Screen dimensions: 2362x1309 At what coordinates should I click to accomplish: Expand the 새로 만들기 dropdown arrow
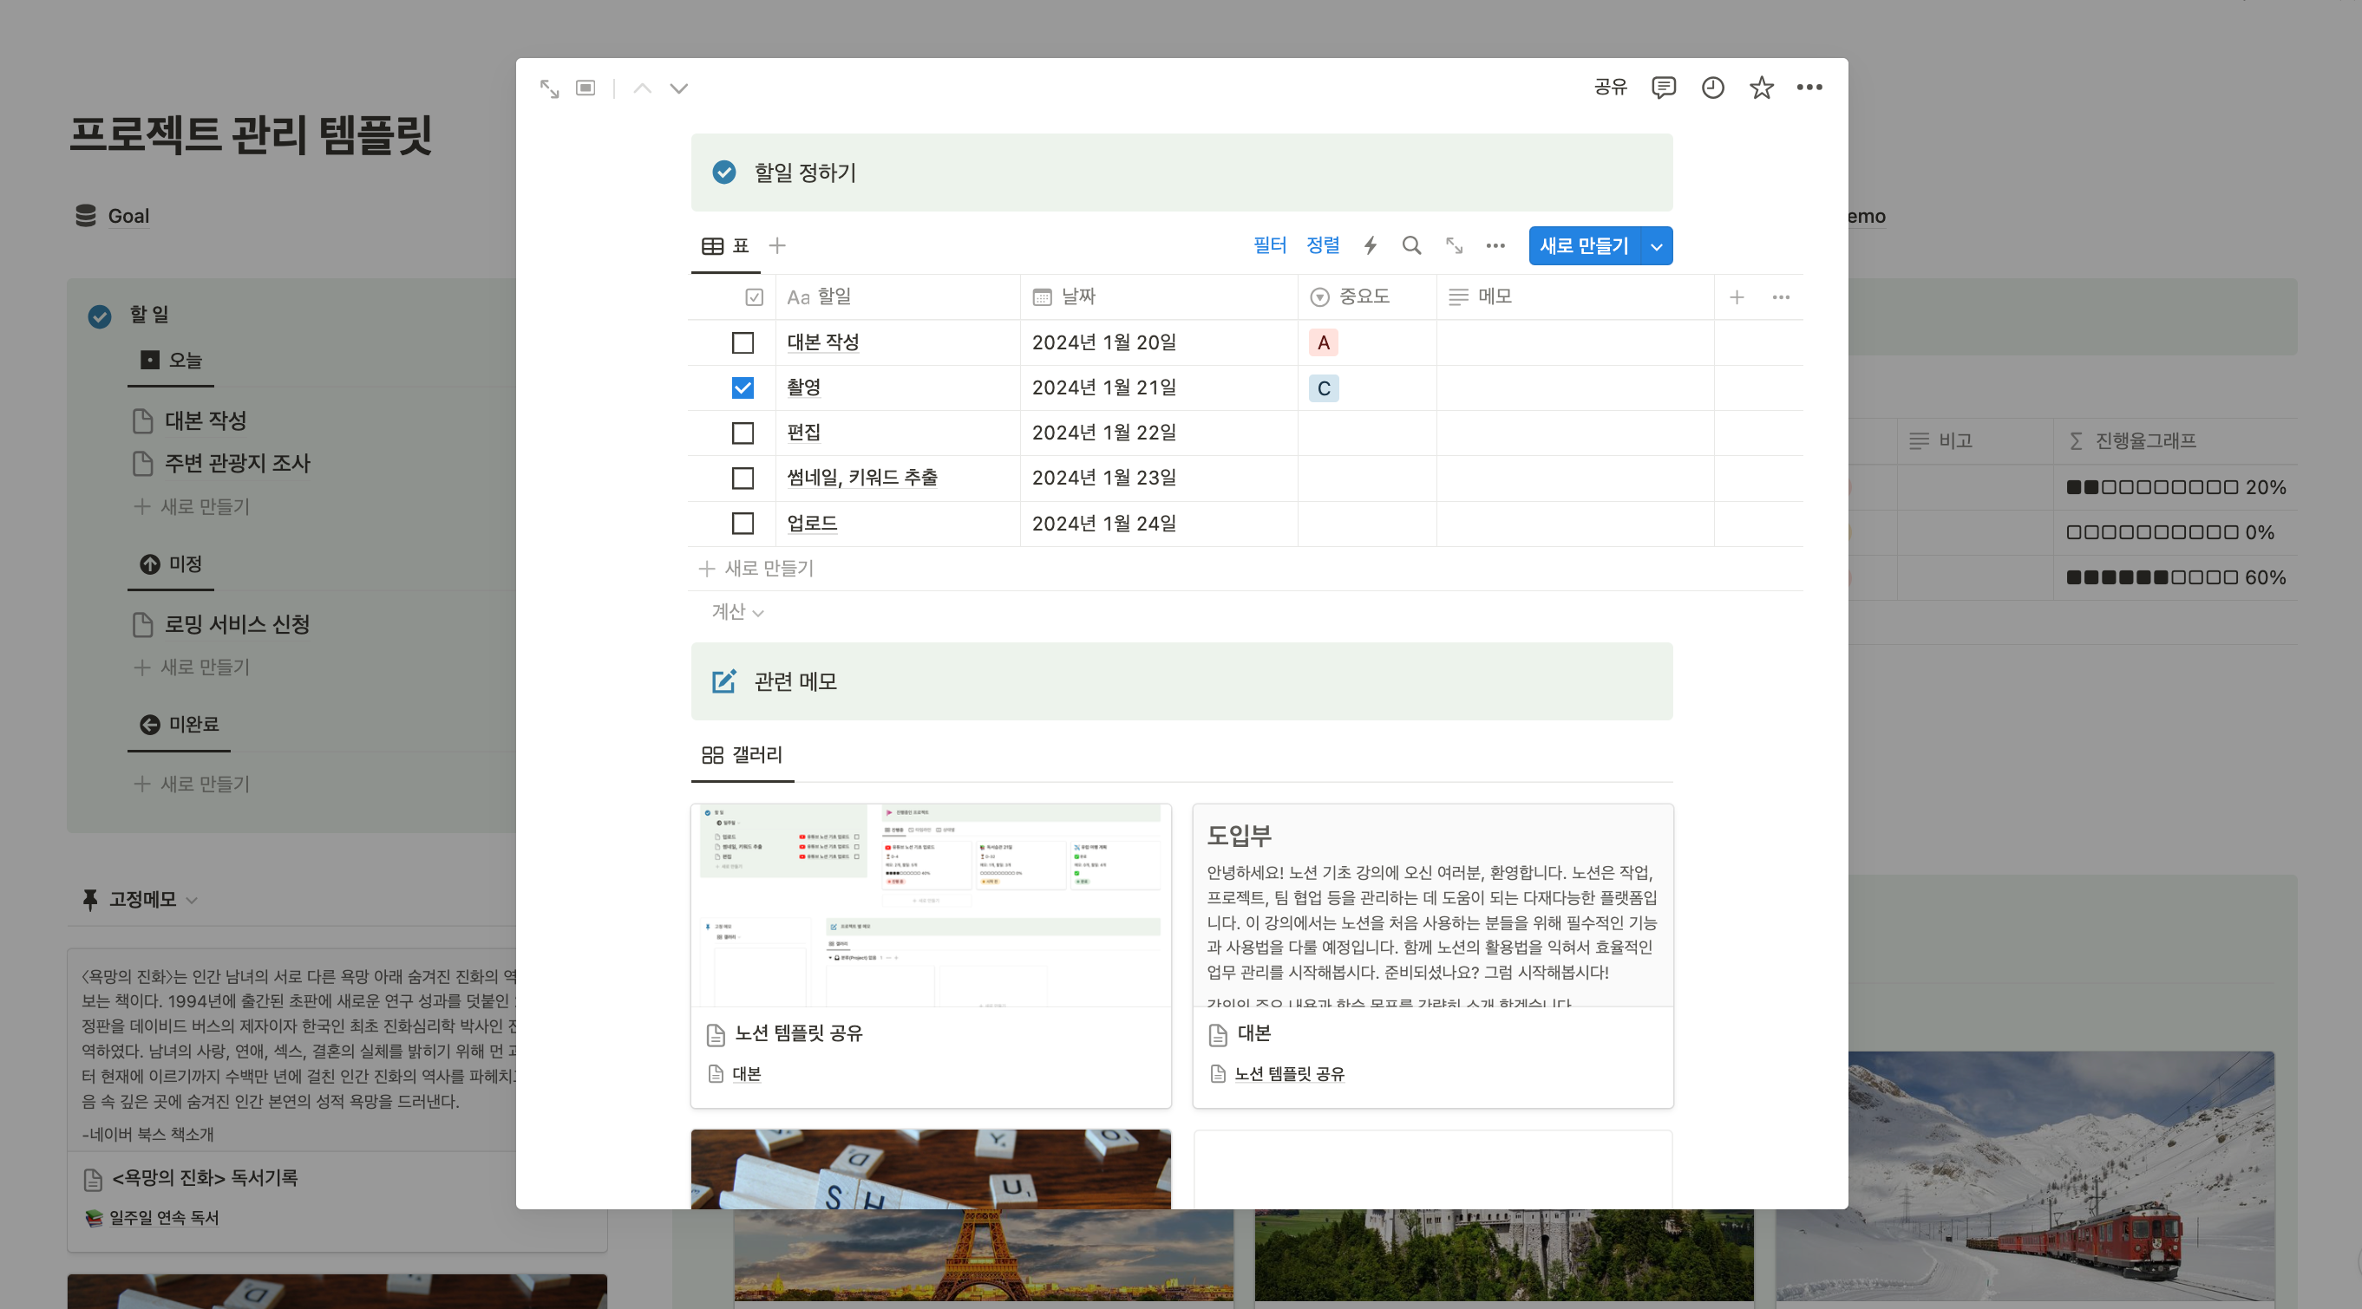(x=1656, y=245)
